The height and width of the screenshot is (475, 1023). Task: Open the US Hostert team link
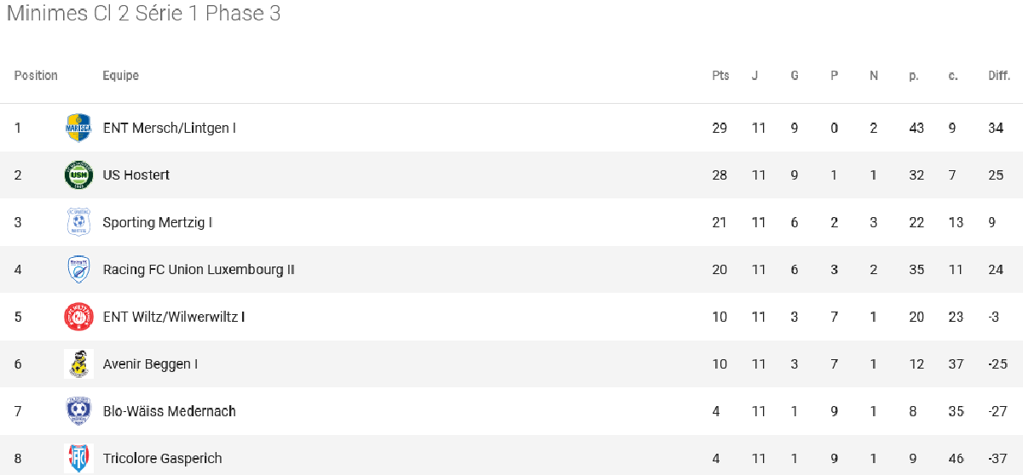[136, 175]
